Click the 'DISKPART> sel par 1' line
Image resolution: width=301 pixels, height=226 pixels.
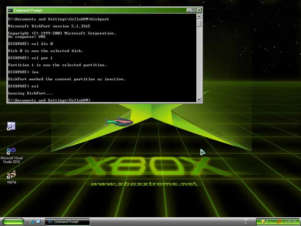pyautogui.click(x=30, y=58)
